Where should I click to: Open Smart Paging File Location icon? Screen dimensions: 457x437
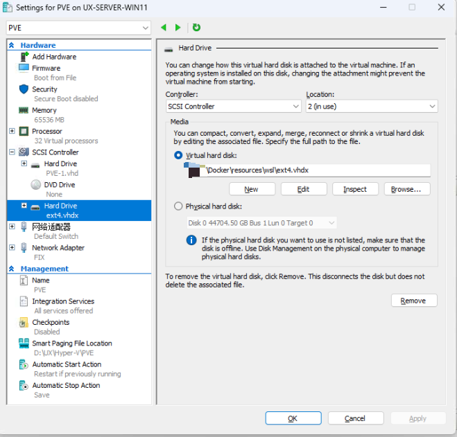pos(24,344)
